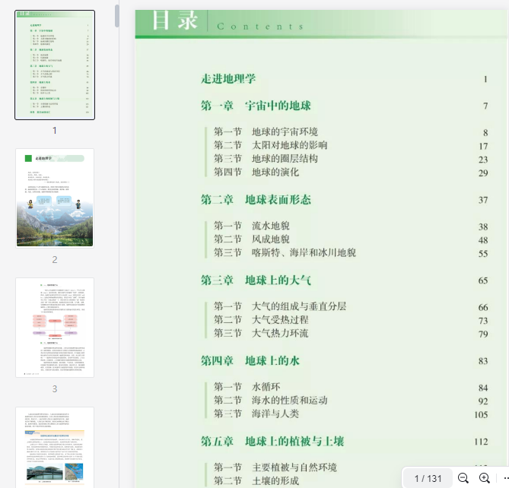Go to 第三章 地球上的大气 heading

pyautogui.click(x=256, y=280)
